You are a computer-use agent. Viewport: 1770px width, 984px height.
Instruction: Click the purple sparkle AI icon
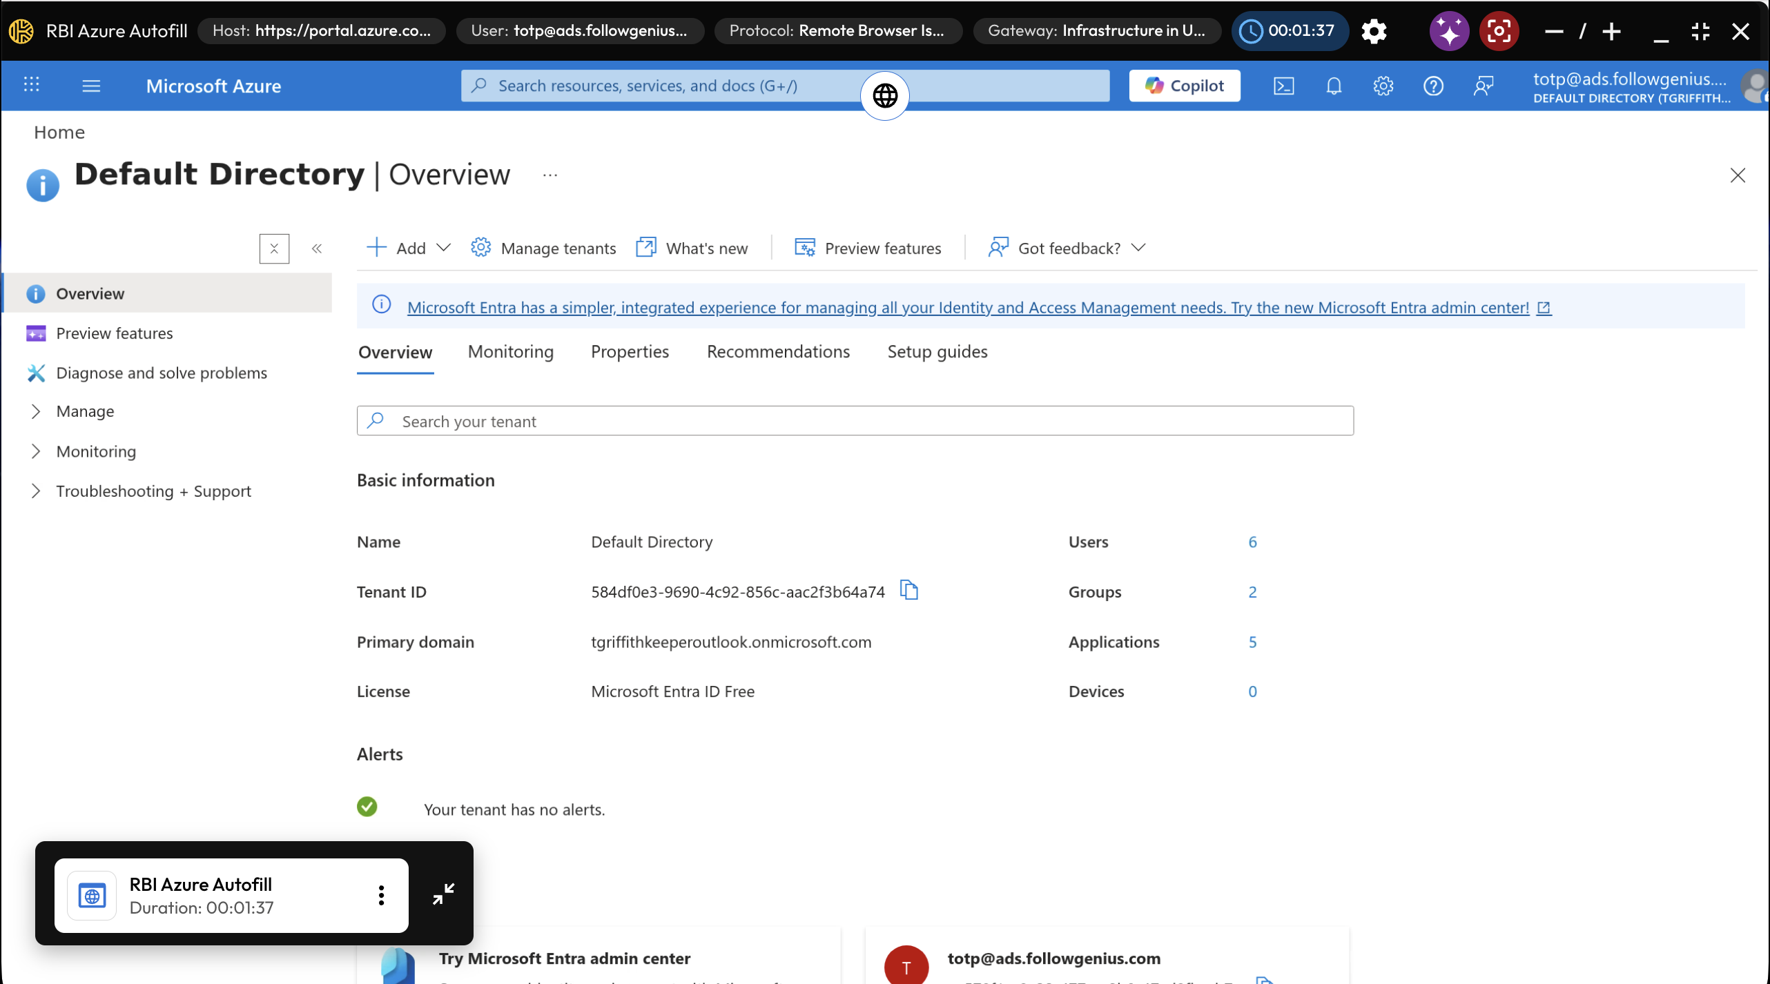(1448, 31)
